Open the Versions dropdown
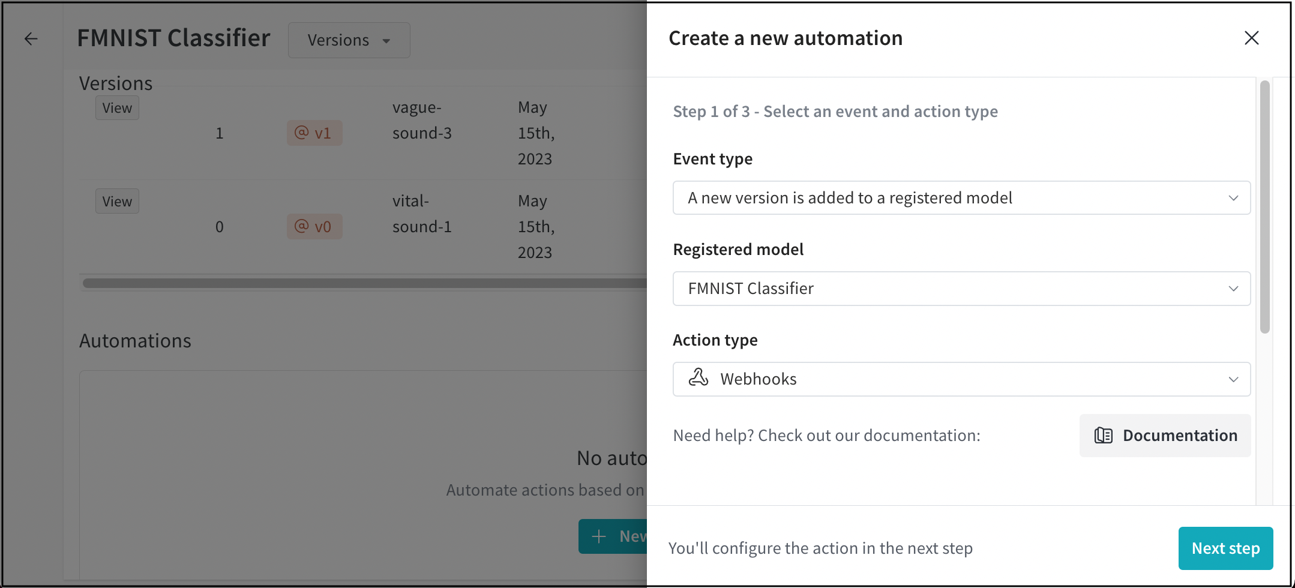This screenshot has height=588, width=1295. (x=349, y=40)
